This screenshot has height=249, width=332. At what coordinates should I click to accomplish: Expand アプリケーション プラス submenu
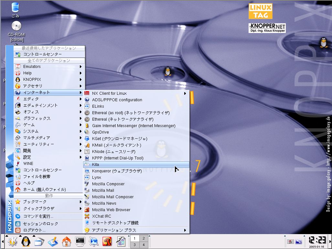pyautogui.click(x=136, y=230)
